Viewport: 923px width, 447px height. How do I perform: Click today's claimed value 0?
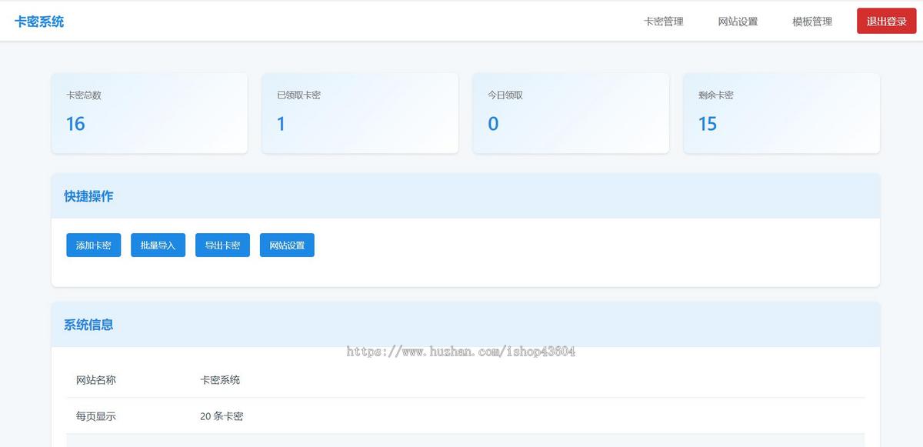(493, 124)
